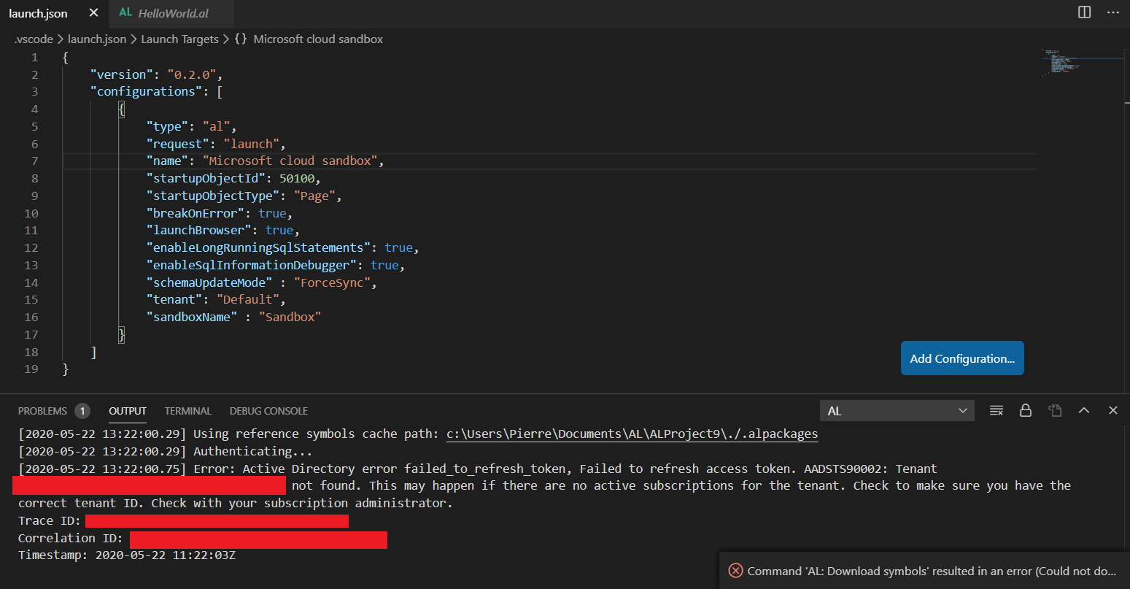The image size is (1130, 589).
Task: Click the "Sandbox" value on line 16
Action: pos(290,317)
